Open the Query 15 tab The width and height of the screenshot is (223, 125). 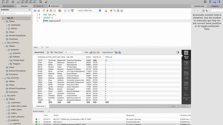coord(40,6)
